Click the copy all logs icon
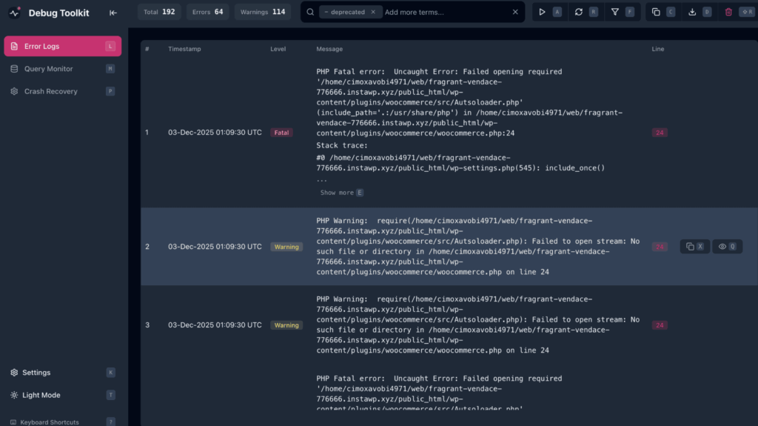 tap(656, 12)
